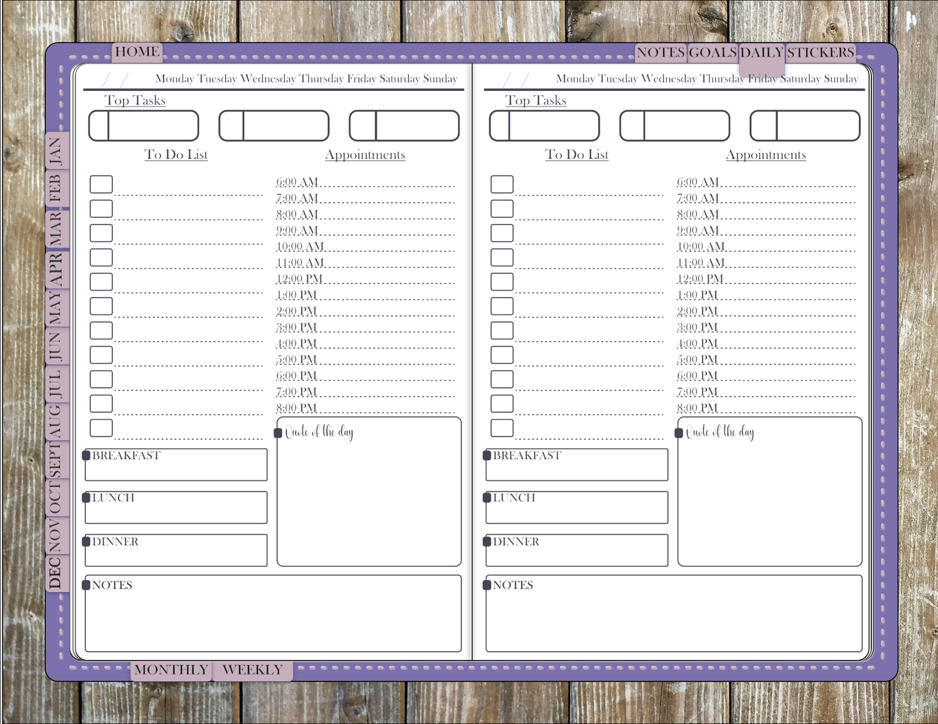Select the 9:00 AM appointment line, left page
The height and width of the screenshot is (724, 938).
(x=365, y=230)
